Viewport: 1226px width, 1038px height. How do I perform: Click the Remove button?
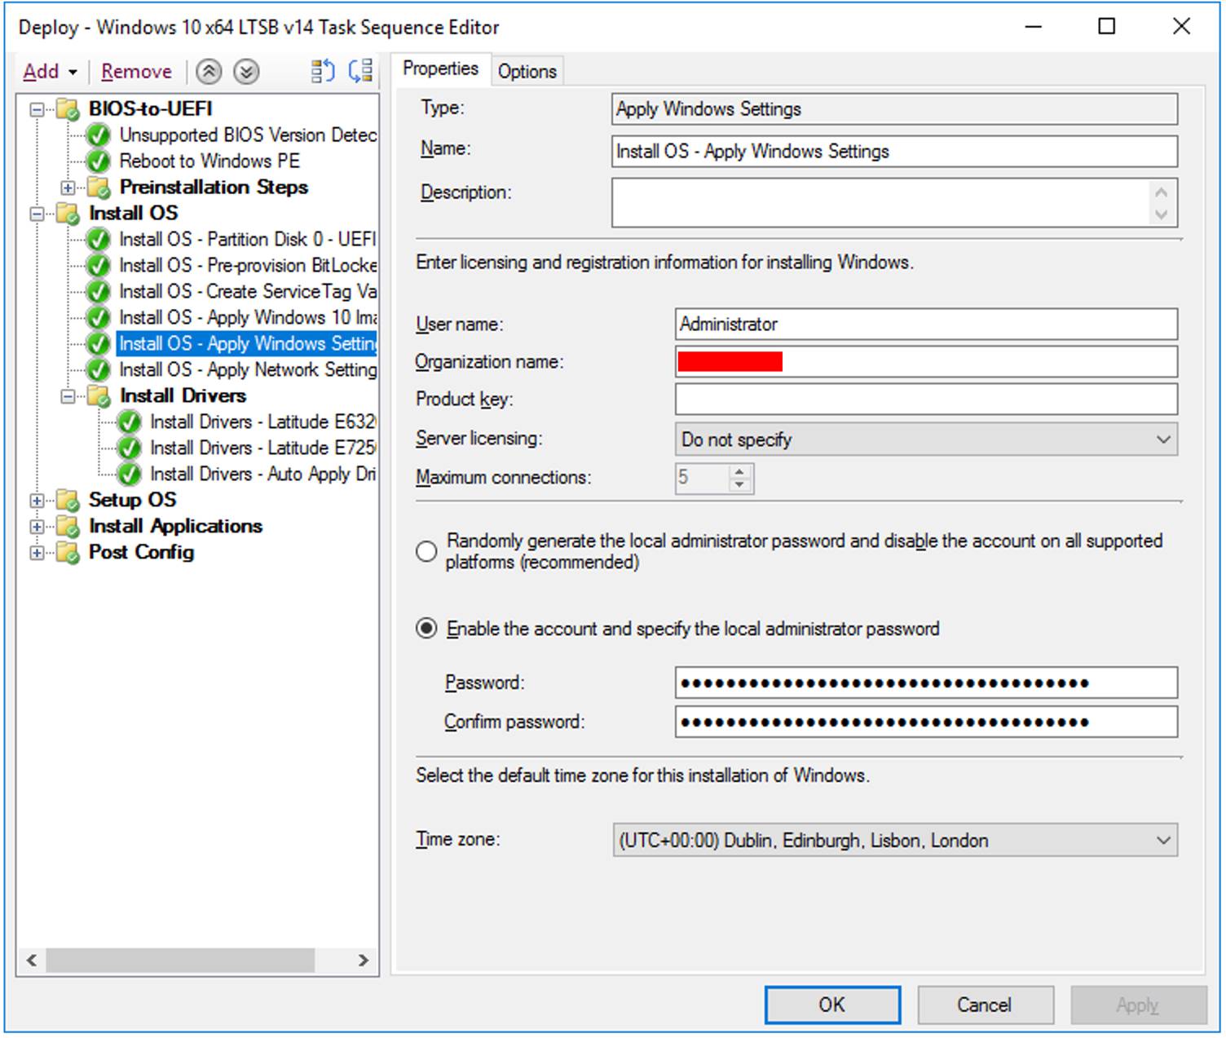tap(136, 72)
